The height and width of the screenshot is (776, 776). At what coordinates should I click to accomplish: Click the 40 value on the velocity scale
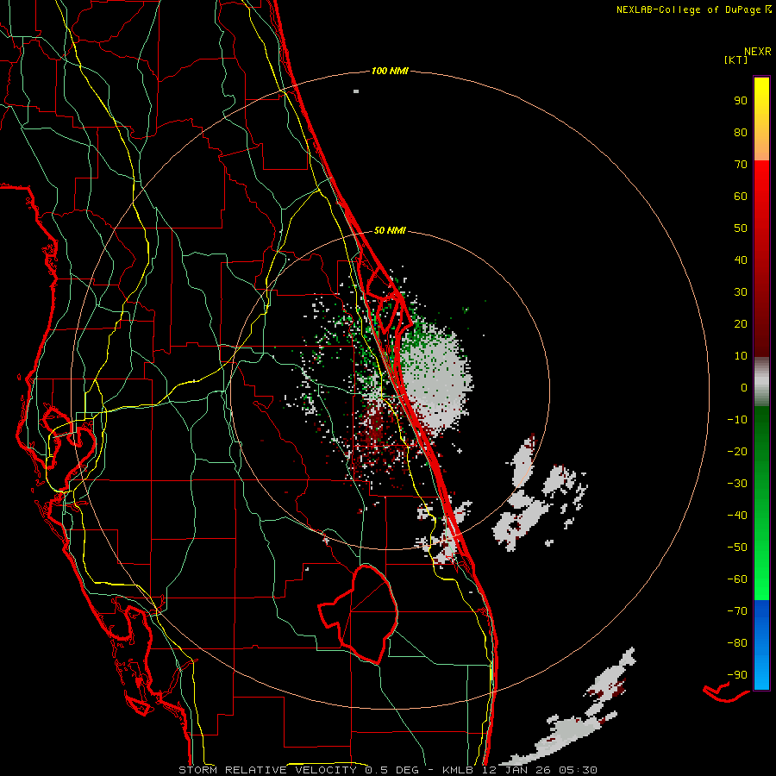pyautogui.click(x=741, y=260)
